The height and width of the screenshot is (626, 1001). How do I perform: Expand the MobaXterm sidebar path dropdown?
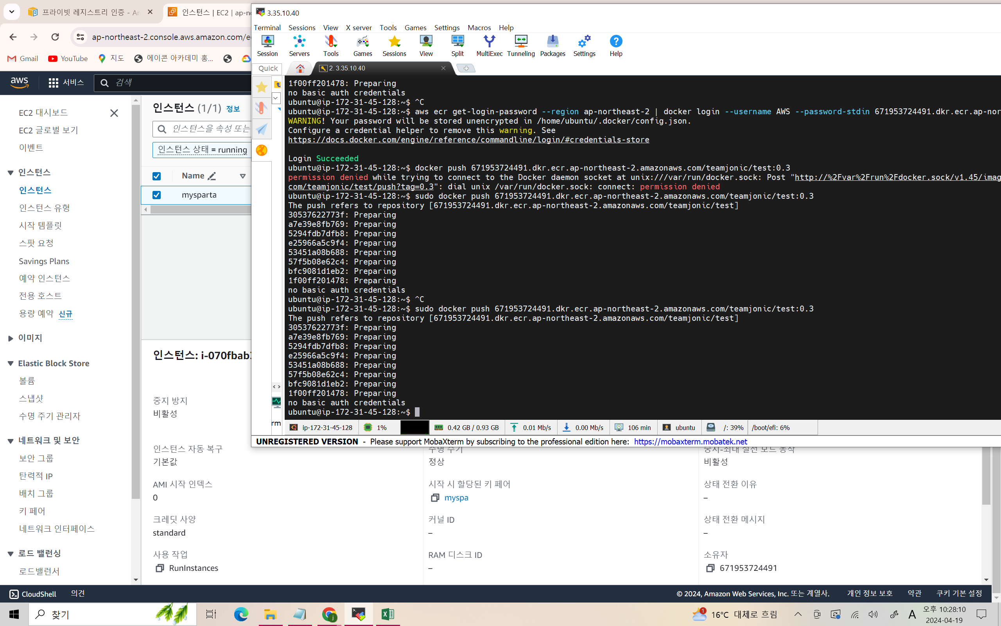point(276,98)
